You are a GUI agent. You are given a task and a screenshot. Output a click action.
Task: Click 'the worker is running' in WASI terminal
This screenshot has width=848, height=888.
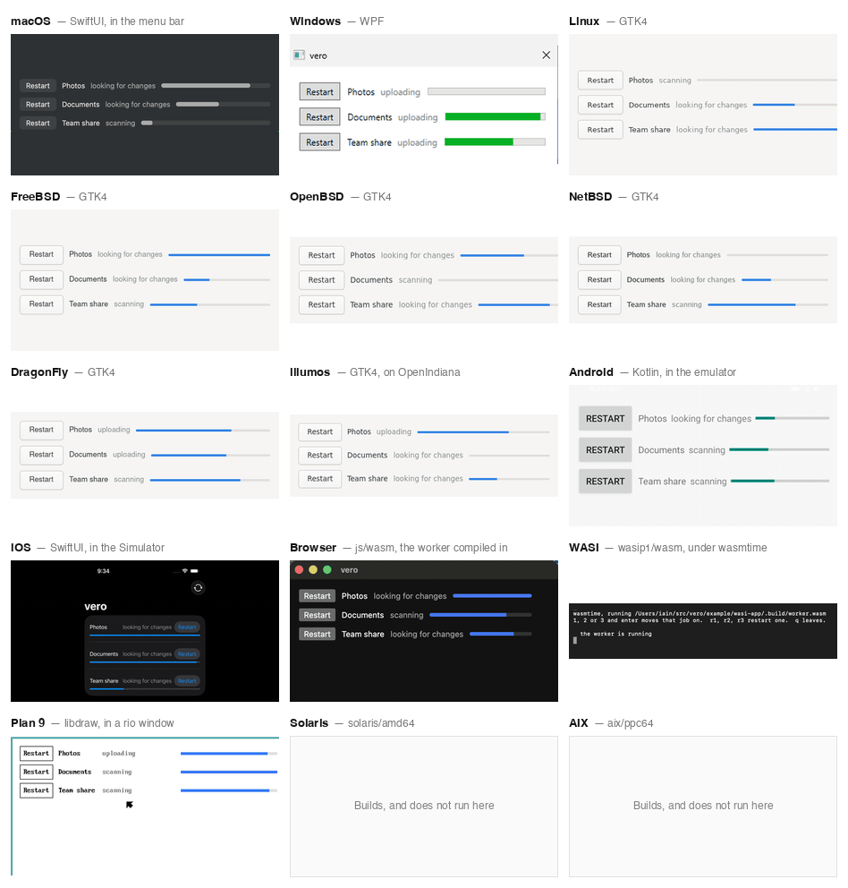(x=616, y=634)
